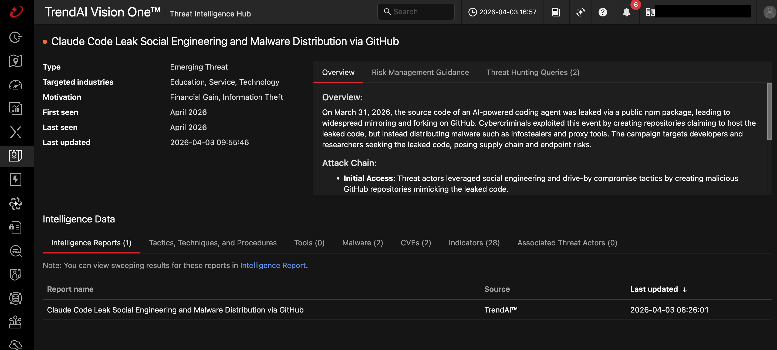The height and width of the screenshot is (350, 777).
Task: Follow the Intelligence Report link
Action: tap(272, 265)
